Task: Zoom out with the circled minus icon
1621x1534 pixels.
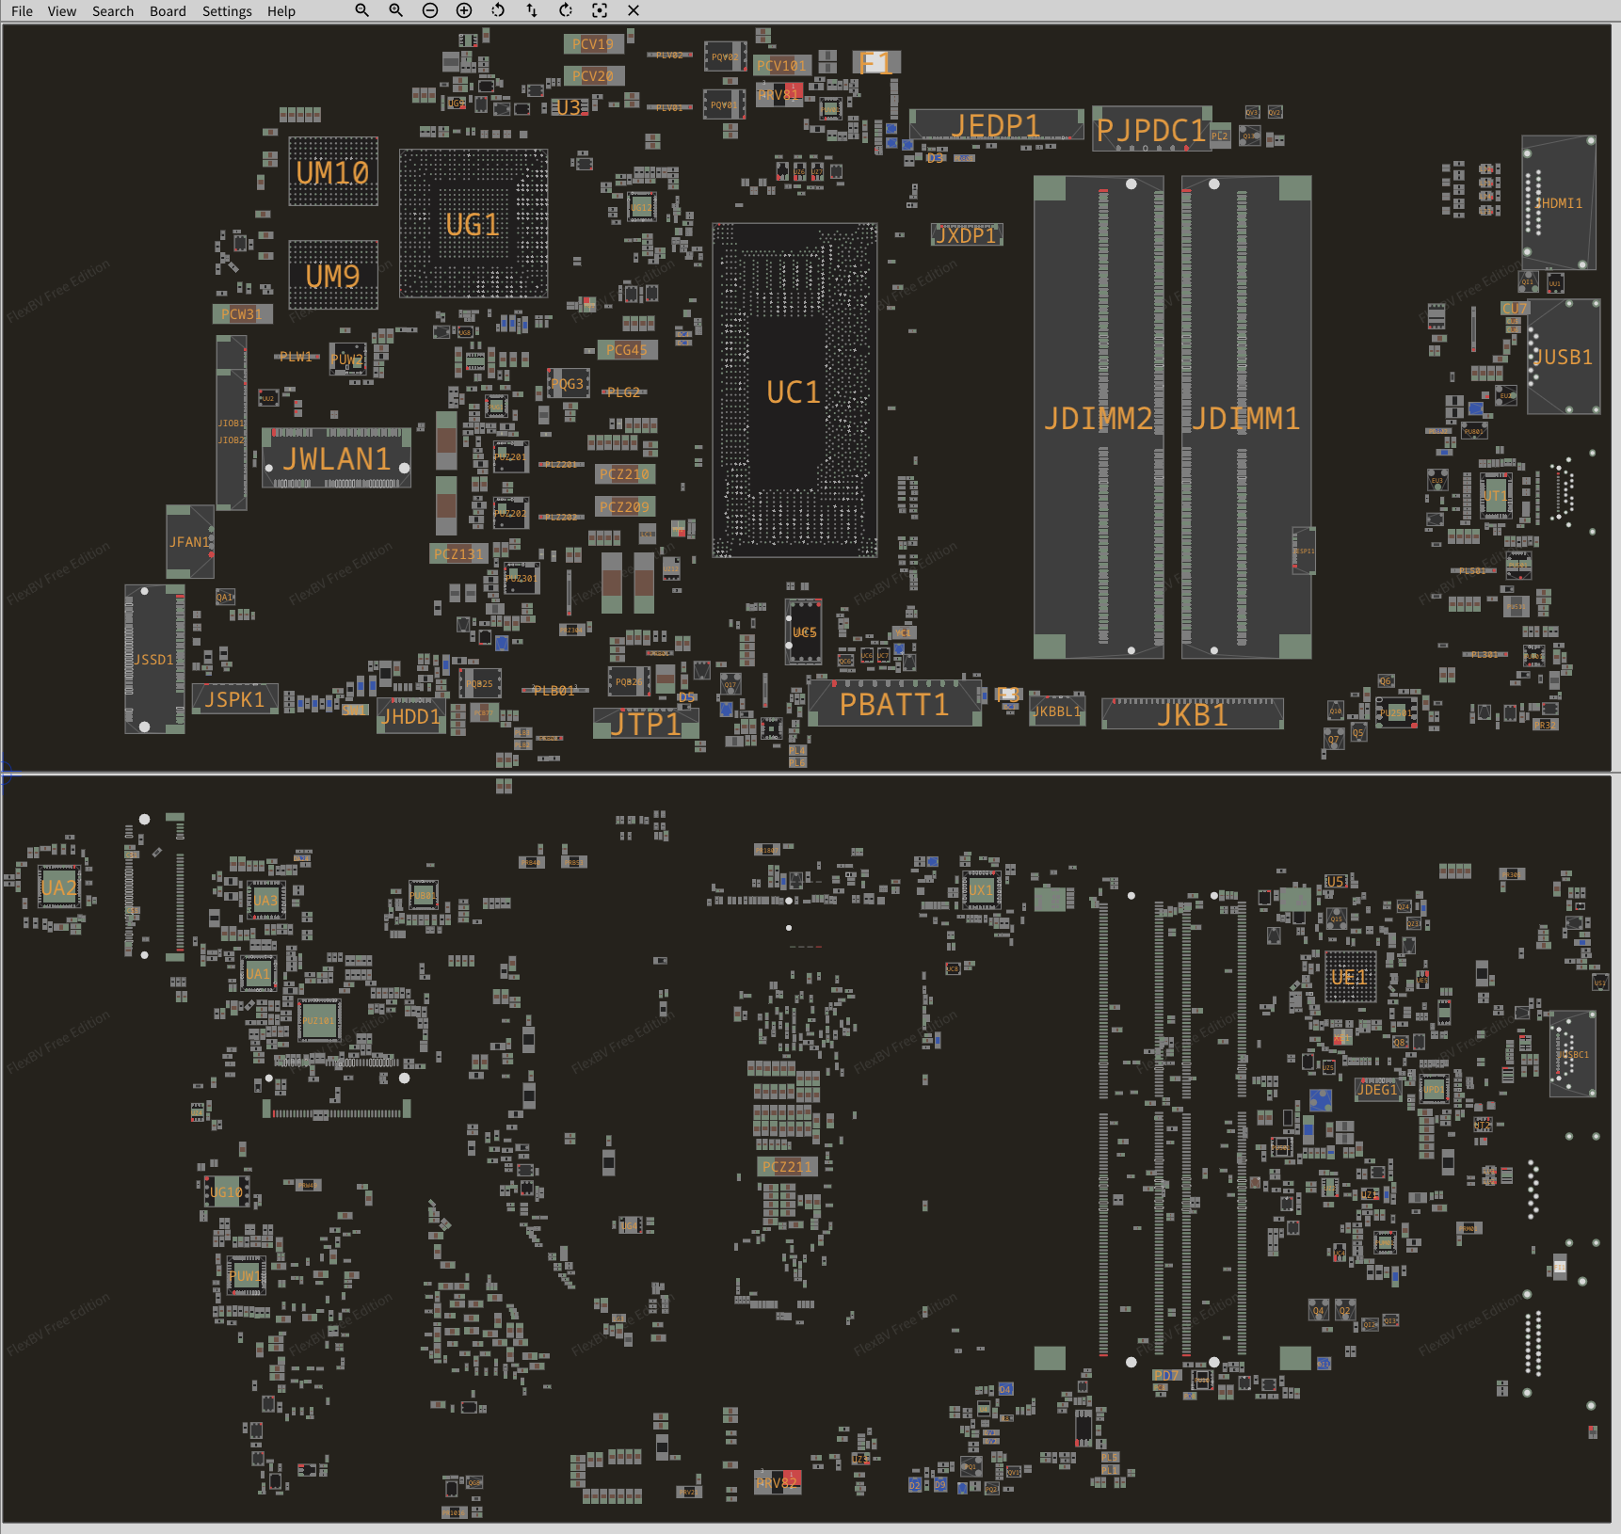Action: click(430, 10)
